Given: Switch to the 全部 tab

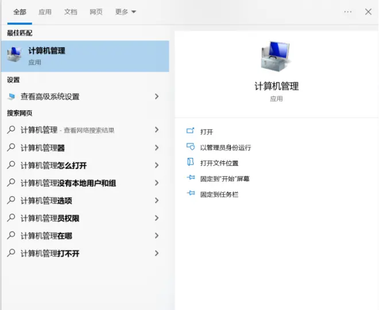Looking at the screenshot, I should coord(20,12).
